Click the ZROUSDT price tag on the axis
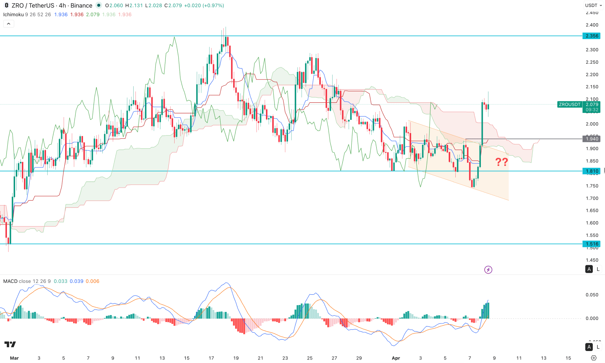605x363 pixels. pyautogui.click(x=570, y=105)
